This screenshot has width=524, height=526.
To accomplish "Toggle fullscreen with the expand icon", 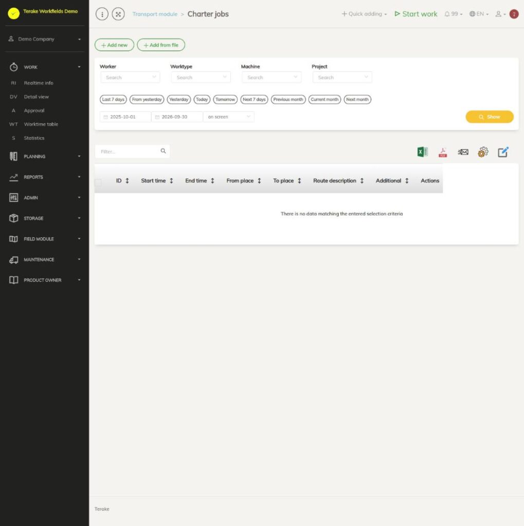I will coord(118,14).
